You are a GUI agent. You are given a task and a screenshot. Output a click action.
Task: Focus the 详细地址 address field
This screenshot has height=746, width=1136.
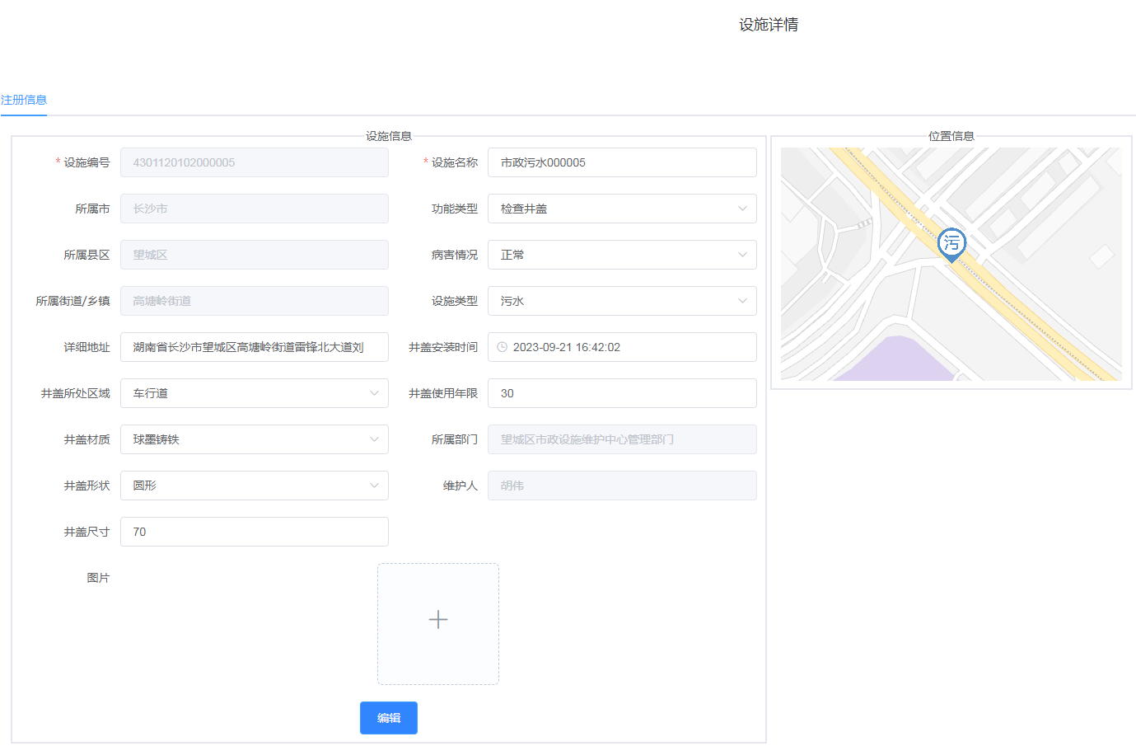point(254,347)
